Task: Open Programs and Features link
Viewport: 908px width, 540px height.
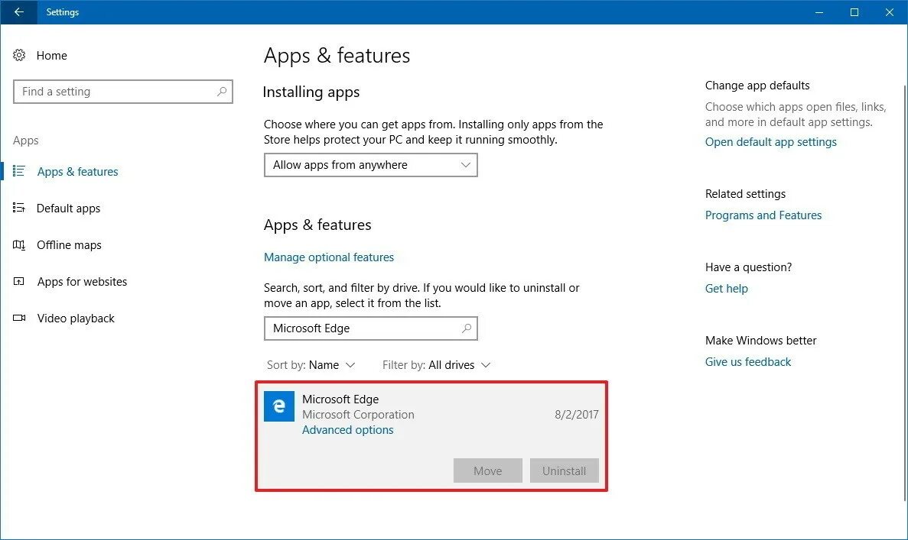Action: pos(763,215)
